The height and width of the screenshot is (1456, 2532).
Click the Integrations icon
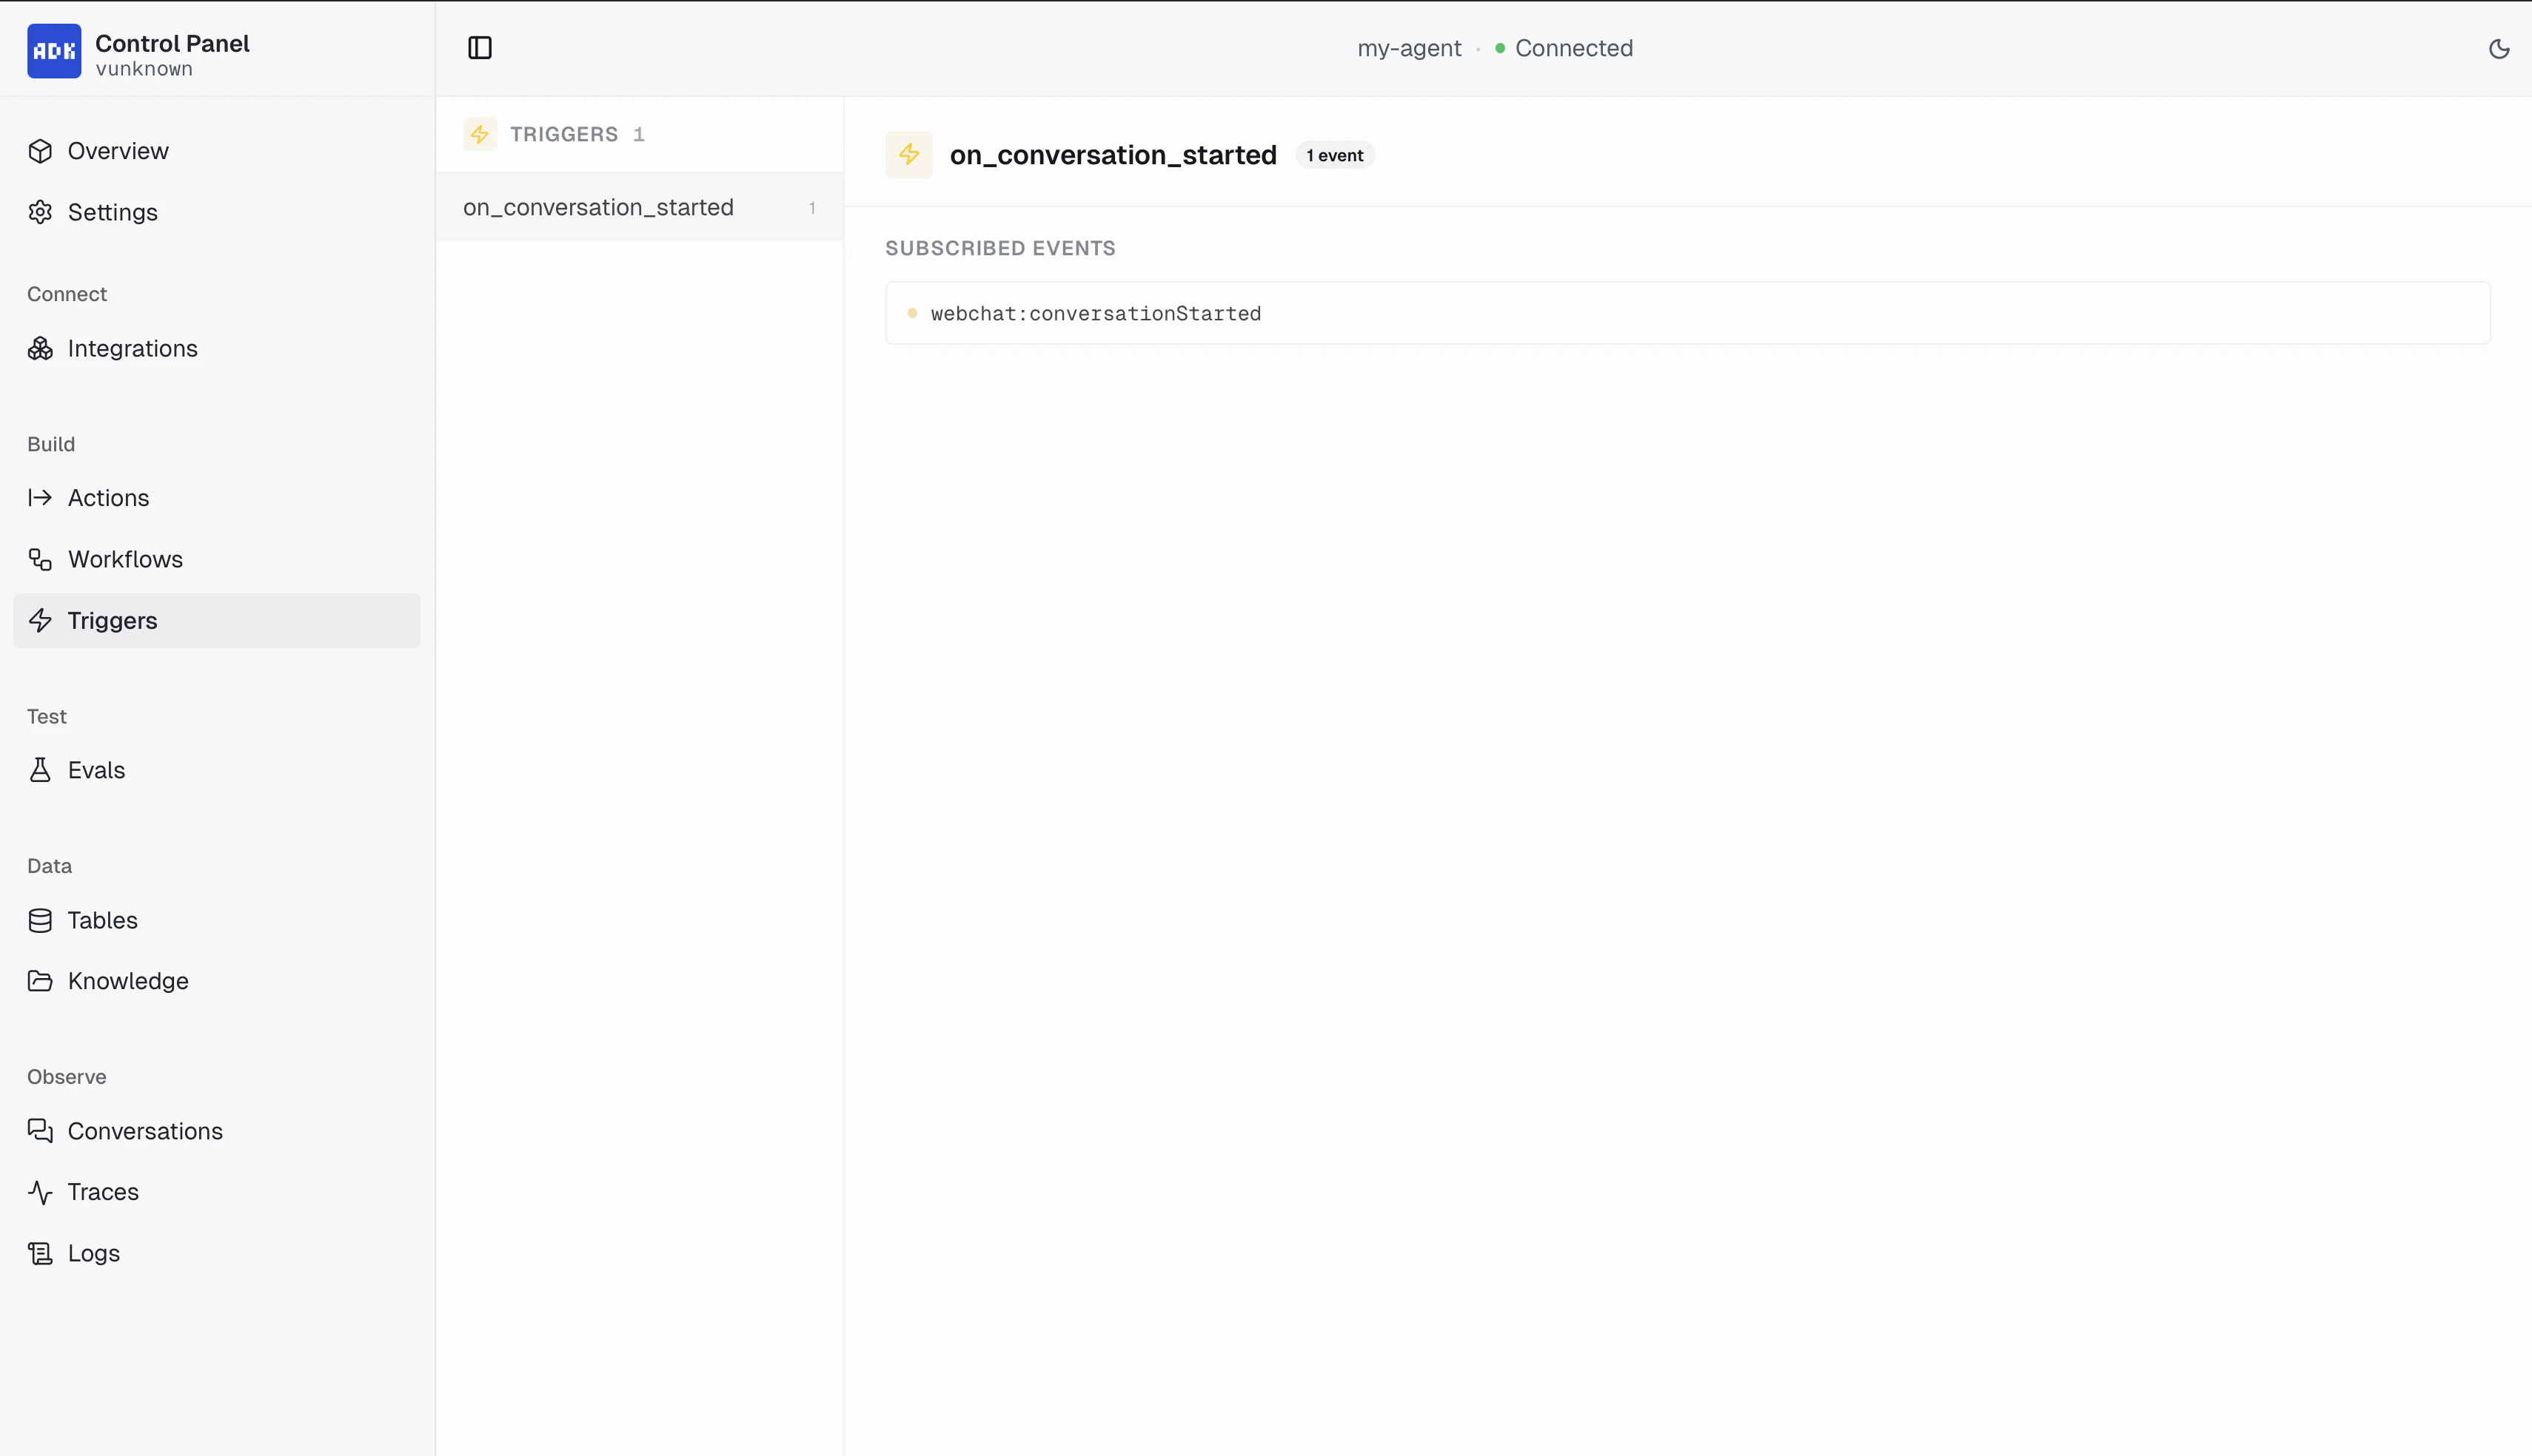click(x=40, y=348)
